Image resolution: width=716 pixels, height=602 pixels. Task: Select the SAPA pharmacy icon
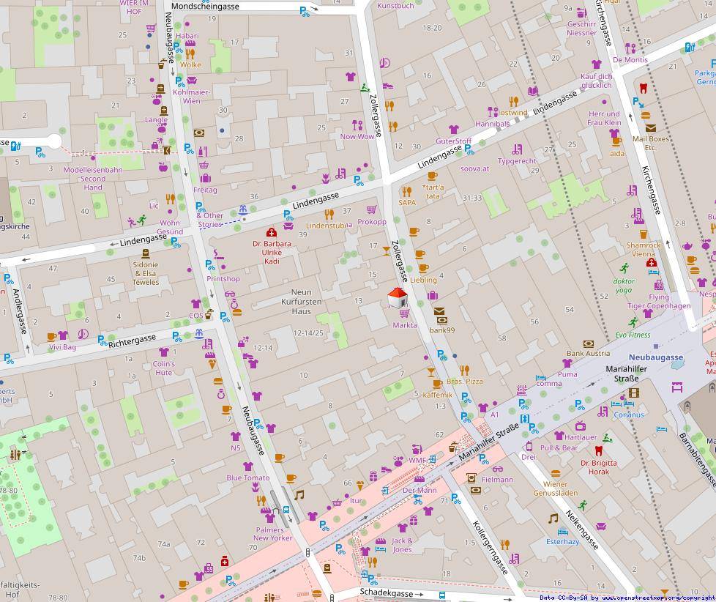pos(406,192)
